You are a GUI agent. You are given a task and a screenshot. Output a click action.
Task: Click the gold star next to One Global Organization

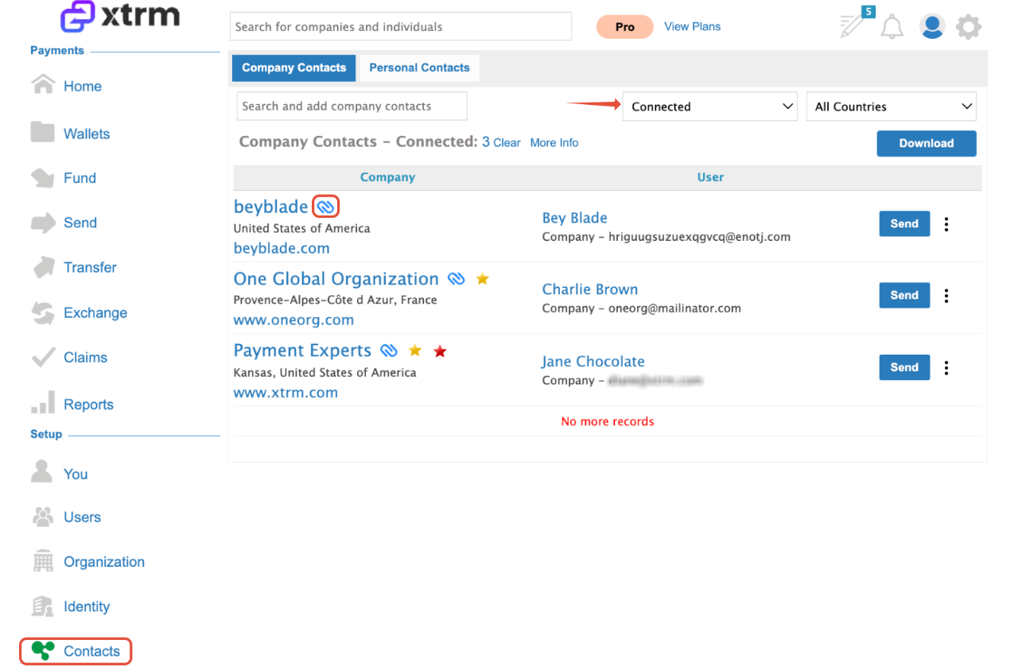[482, 279]
